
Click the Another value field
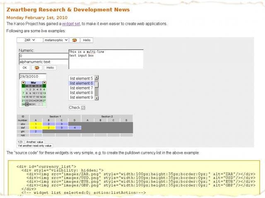(35, 142)
